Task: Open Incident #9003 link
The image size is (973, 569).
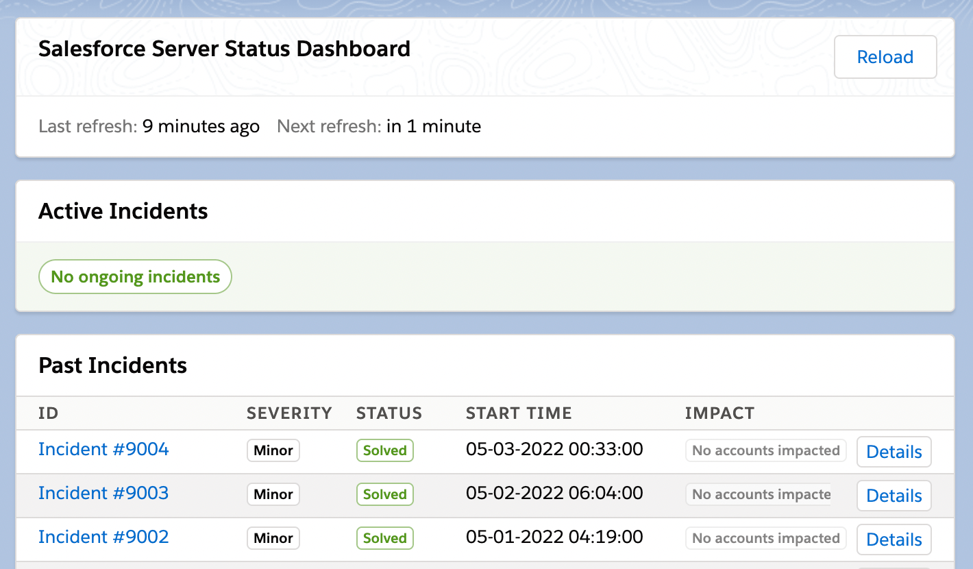Action: [103, 493]
